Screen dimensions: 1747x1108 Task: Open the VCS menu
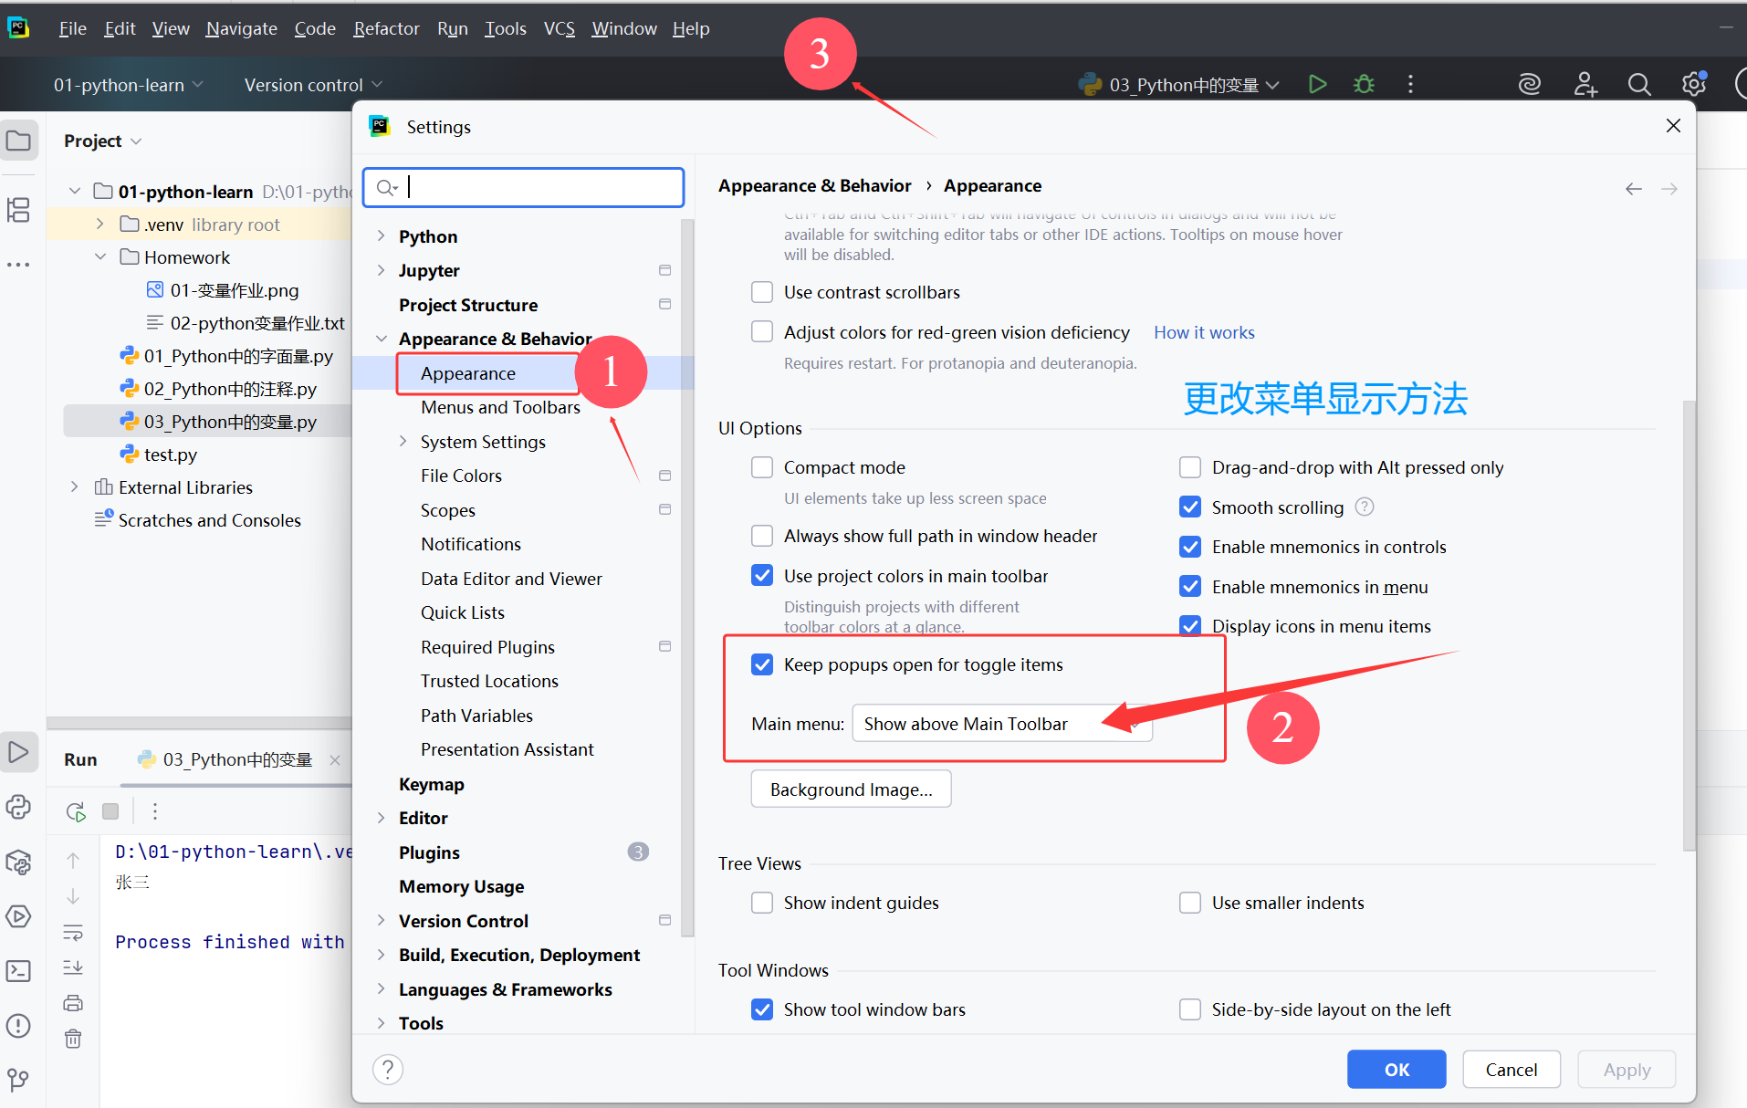(559, 28)
